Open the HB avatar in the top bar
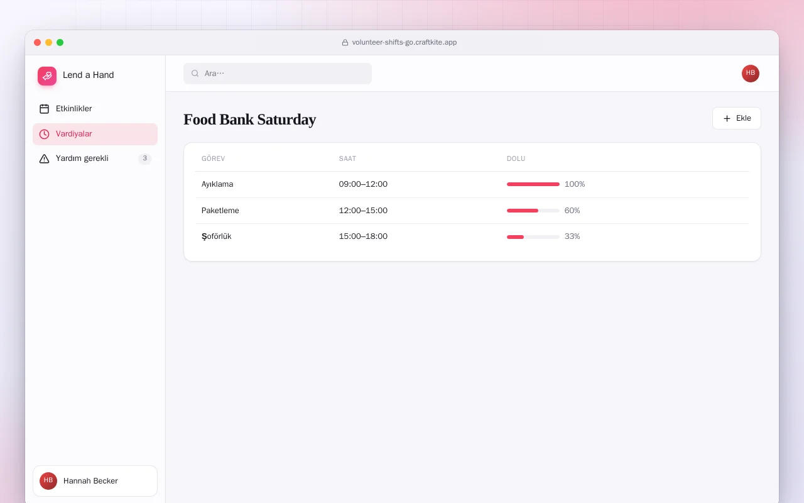Image resolution: width=804 pixels, height=503 pixels. [x=751, y=74]
